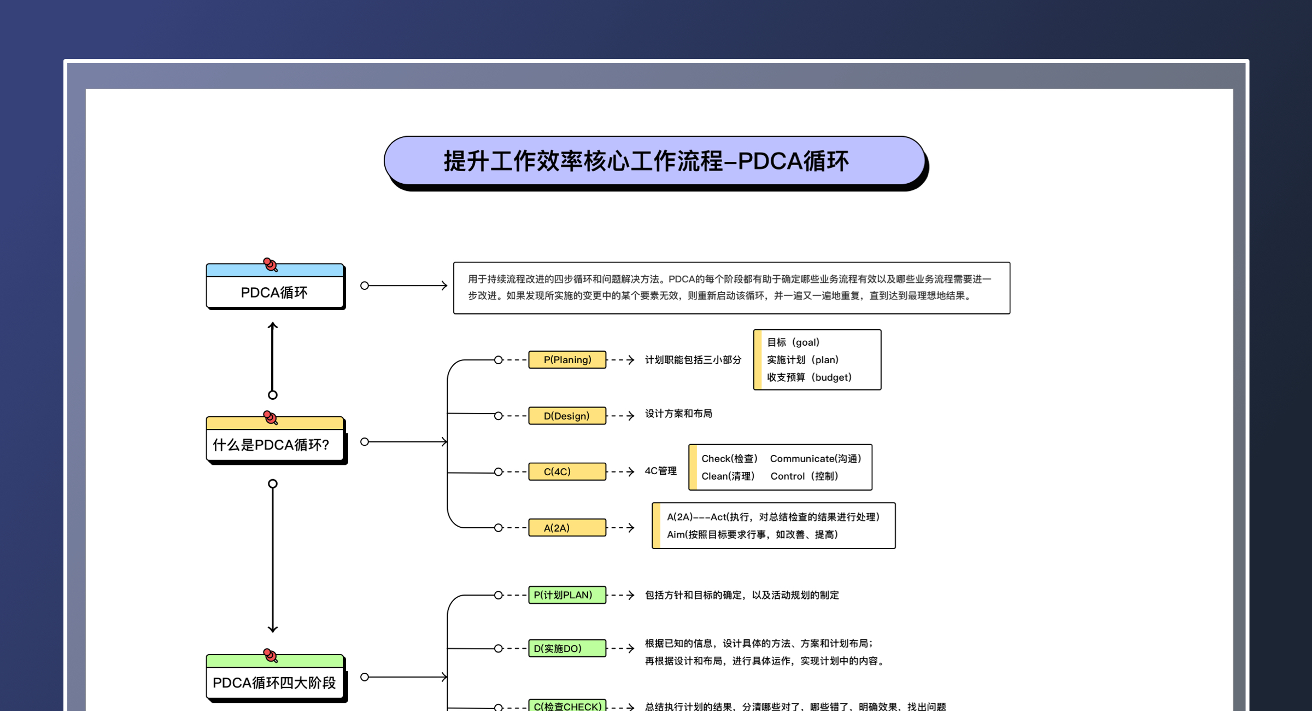This screenshot has height=711, width=1312.
Task: Select the yellow D(Design) node
Action: pyautogui.click(x=567, y=416)
